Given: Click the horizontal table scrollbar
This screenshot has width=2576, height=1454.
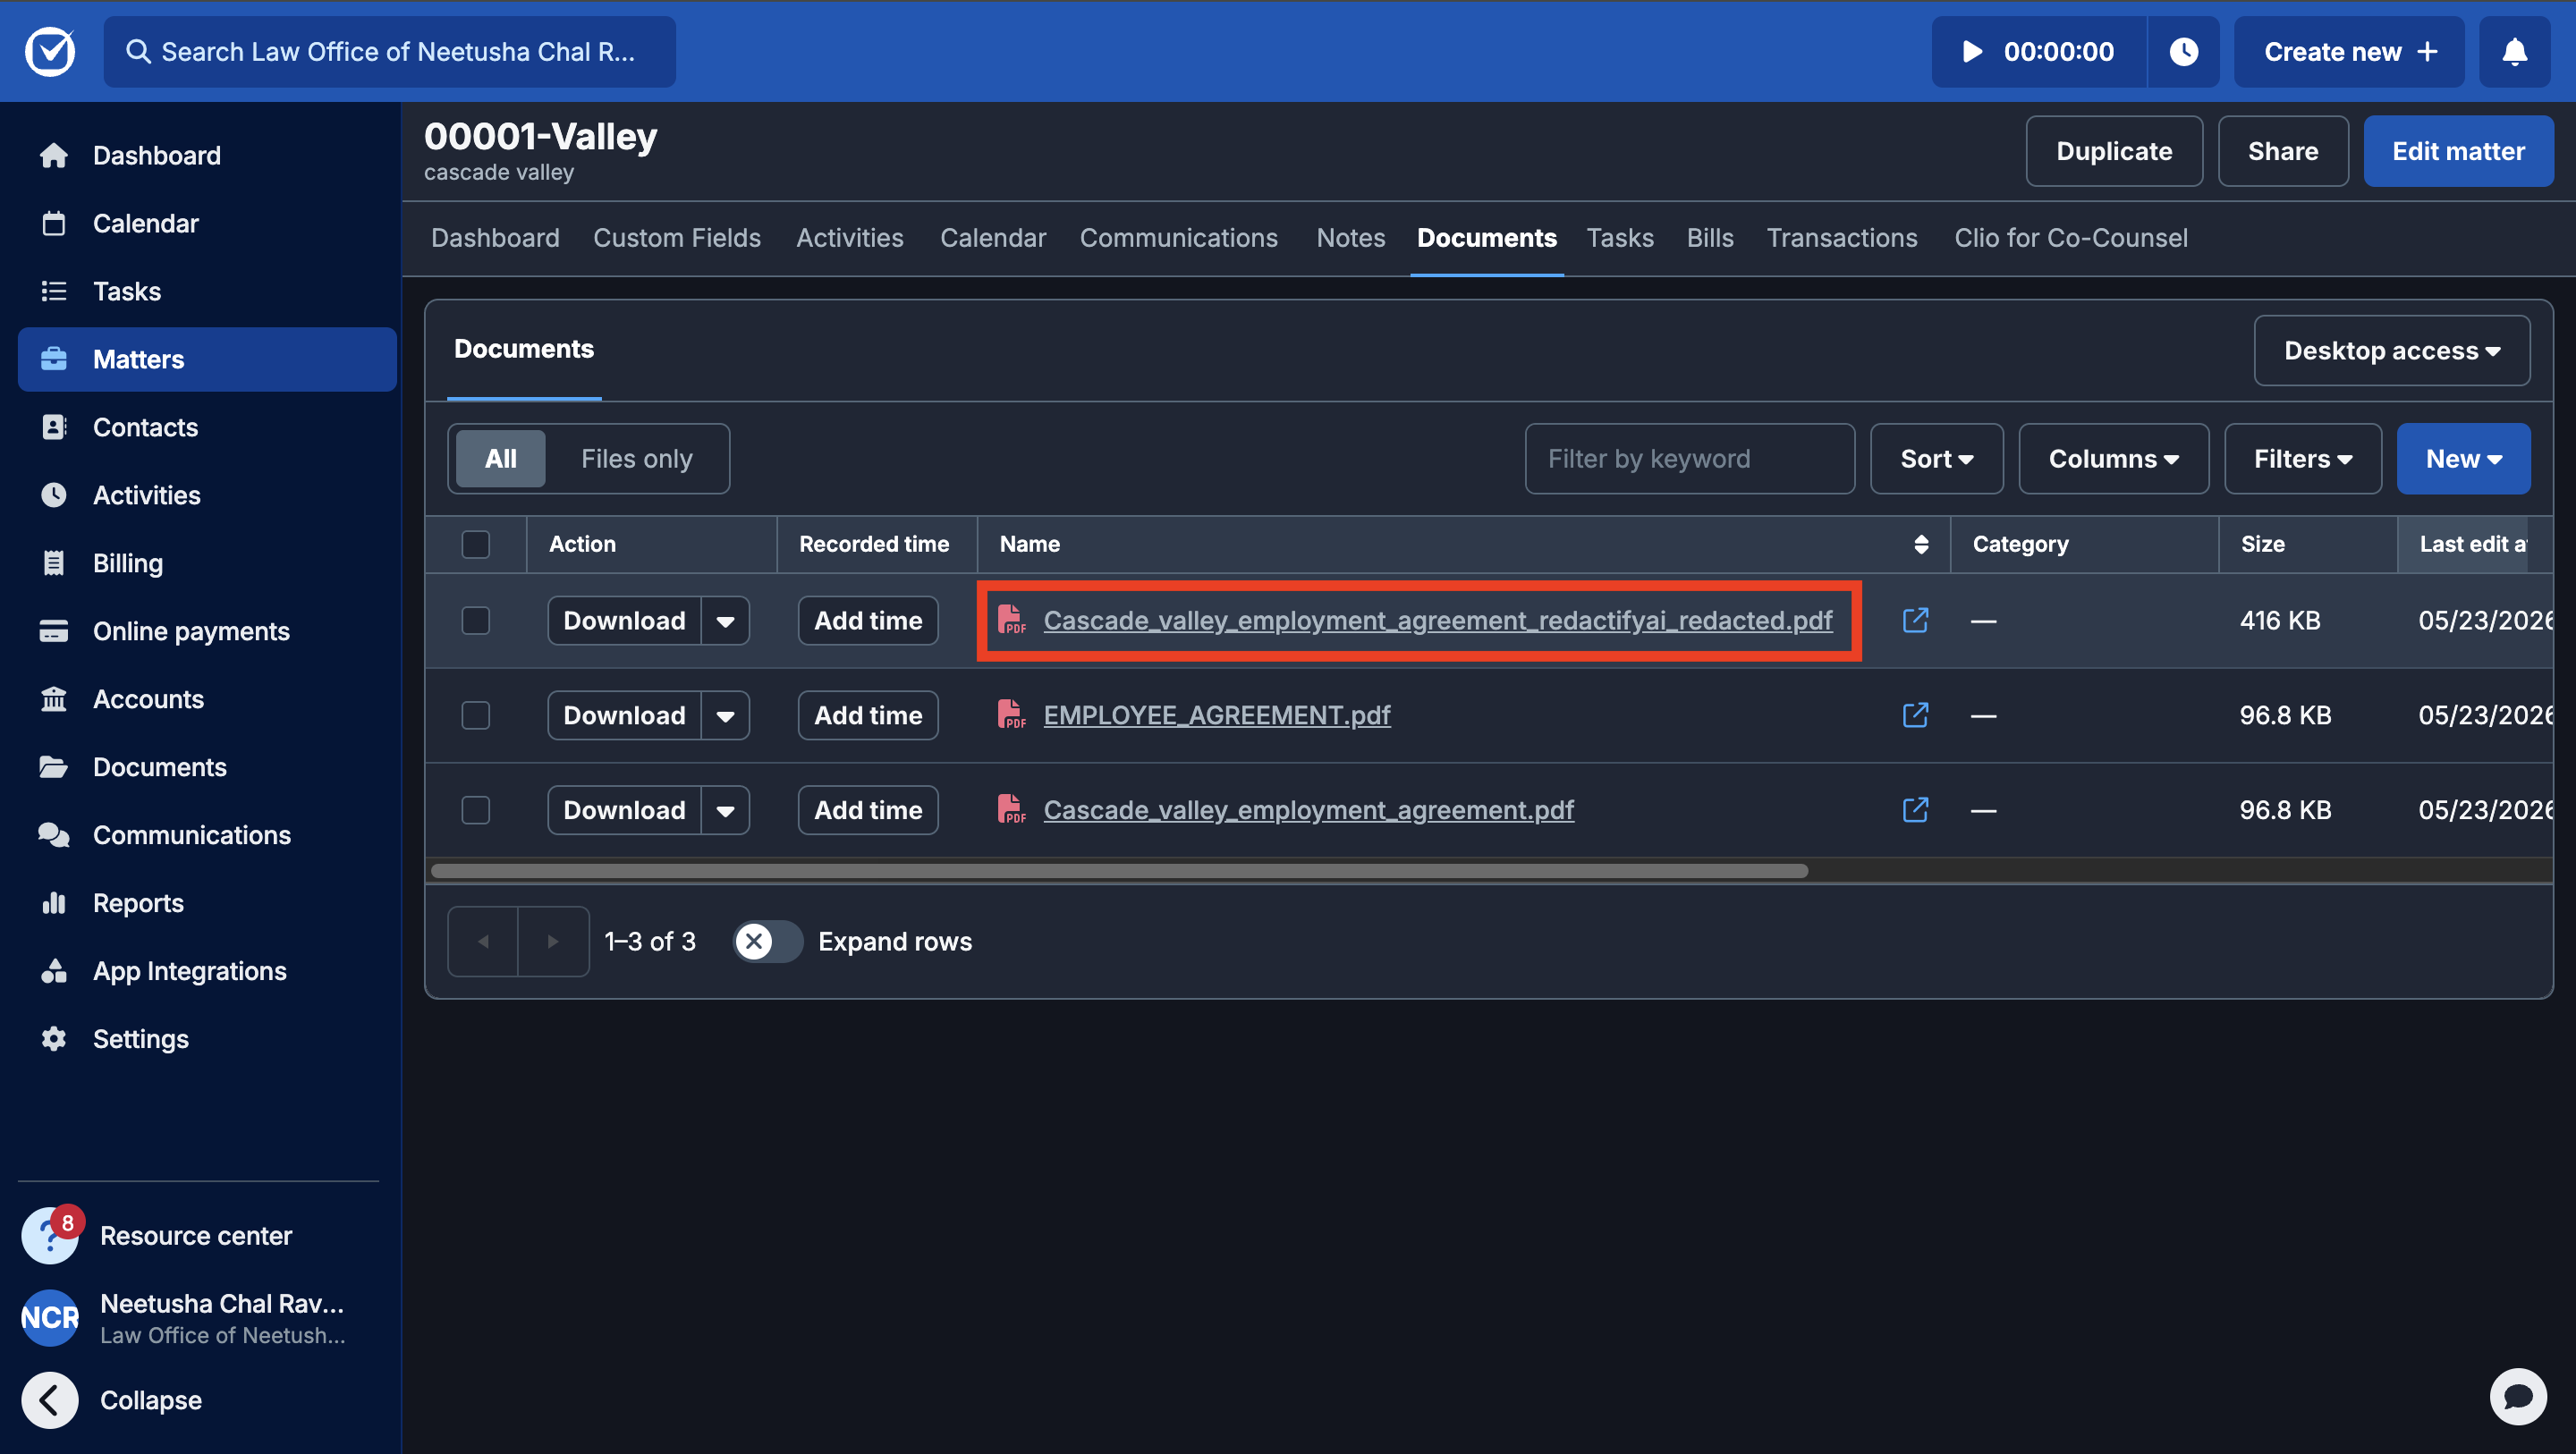Looking at the screenshot, I should click(x=1118, y=871).
